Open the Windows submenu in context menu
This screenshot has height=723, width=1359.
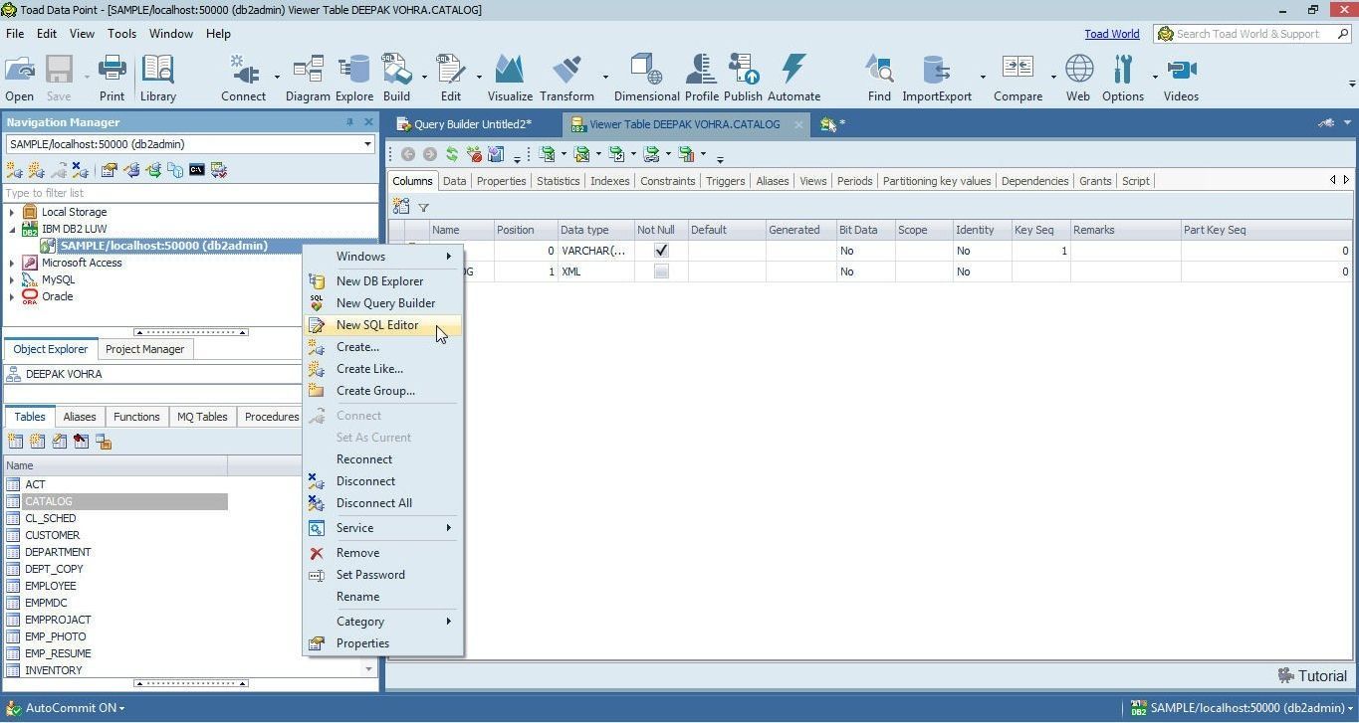pos(382,257)
